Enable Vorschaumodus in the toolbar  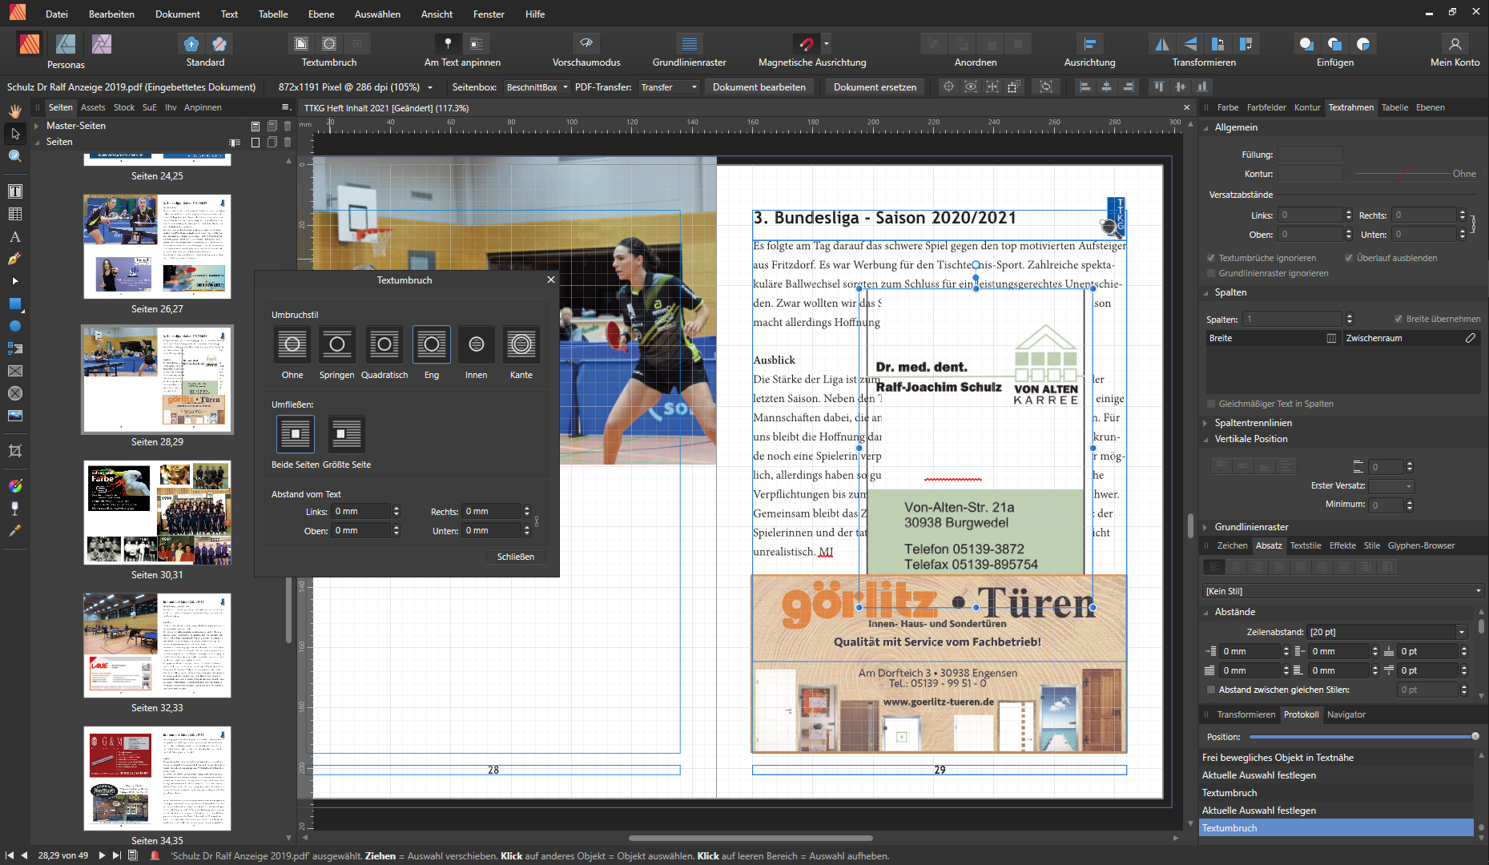[x=586, y=44]
